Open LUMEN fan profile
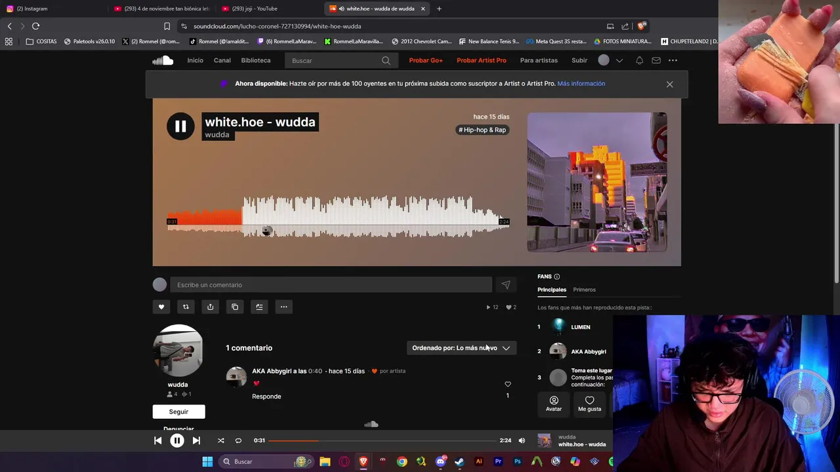Viewport: 840px width, 472px height. [x=580, y=327]
